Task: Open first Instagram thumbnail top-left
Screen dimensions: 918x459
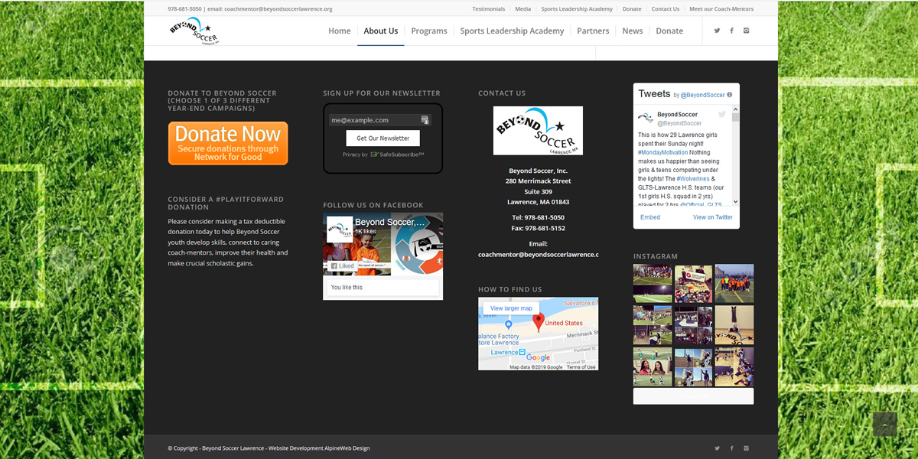Action: 653,284
